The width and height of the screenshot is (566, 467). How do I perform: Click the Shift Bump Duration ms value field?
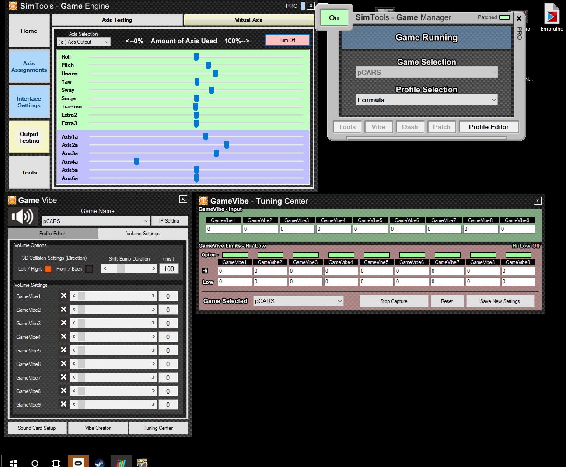pyautogui.click(x=169, y=268)
